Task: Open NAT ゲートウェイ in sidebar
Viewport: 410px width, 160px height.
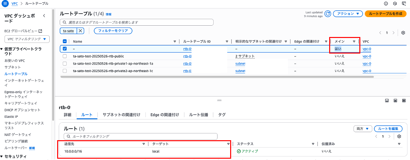Action: [x=18, y=134]
